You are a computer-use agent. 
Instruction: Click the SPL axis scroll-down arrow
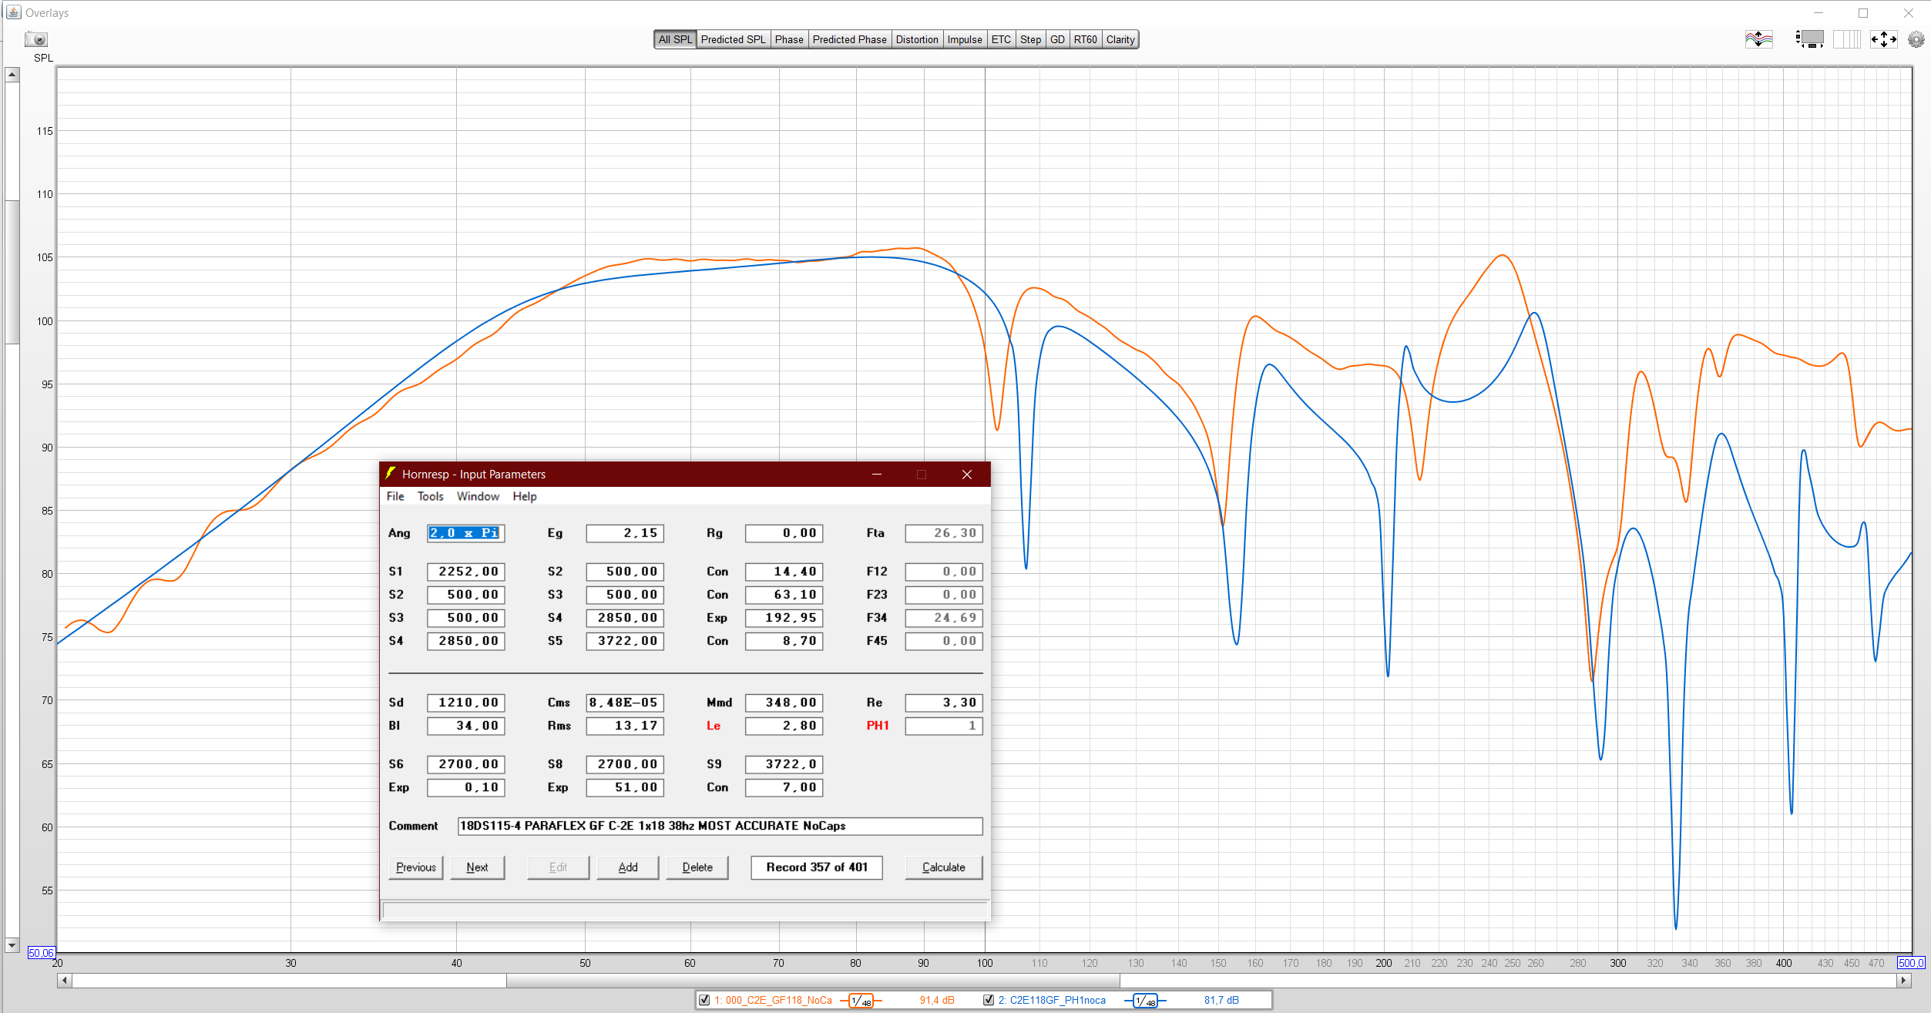coord(12,944)
